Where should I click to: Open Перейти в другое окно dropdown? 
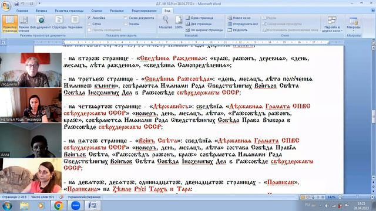pos(332,24)
